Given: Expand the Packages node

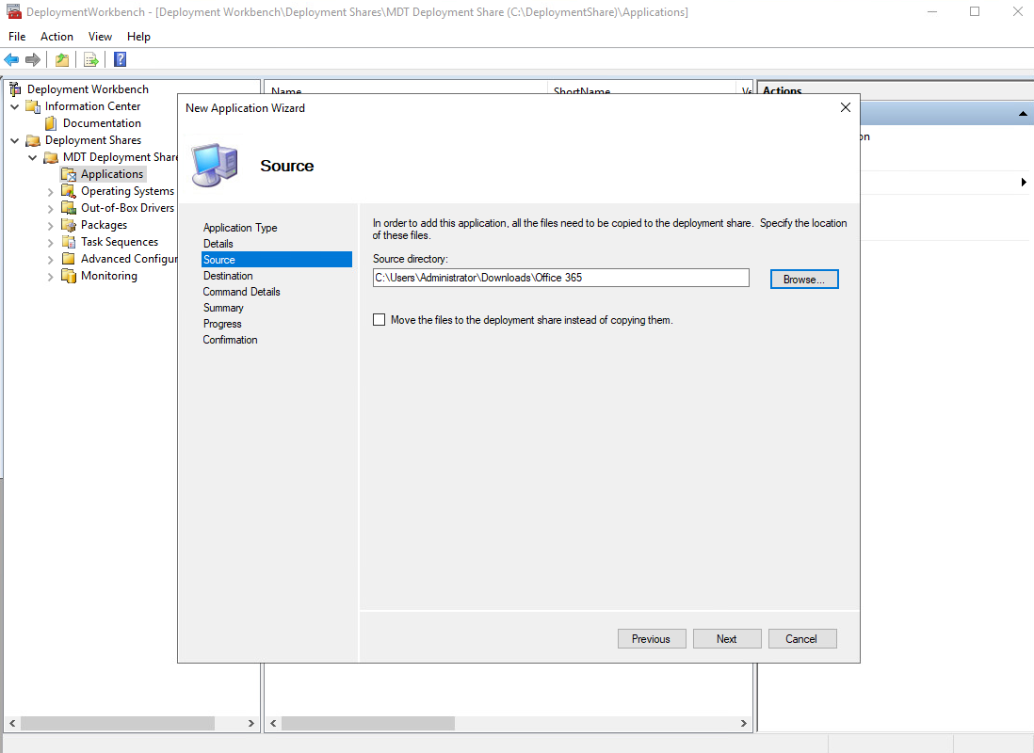Looking at the screenshot, I should 50,226.
